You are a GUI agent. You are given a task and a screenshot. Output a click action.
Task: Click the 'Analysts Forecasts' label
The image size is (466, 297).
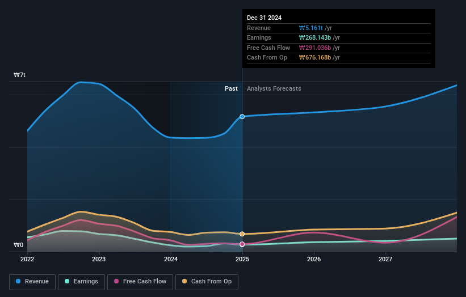point(274,88)
